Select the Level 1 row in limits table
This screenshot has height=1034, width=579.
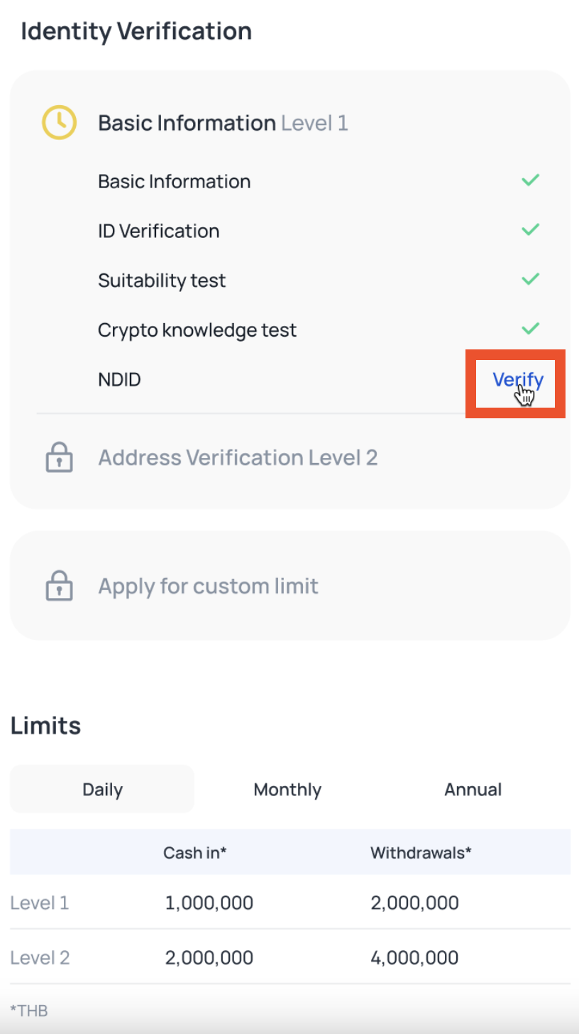click(39, 903)
